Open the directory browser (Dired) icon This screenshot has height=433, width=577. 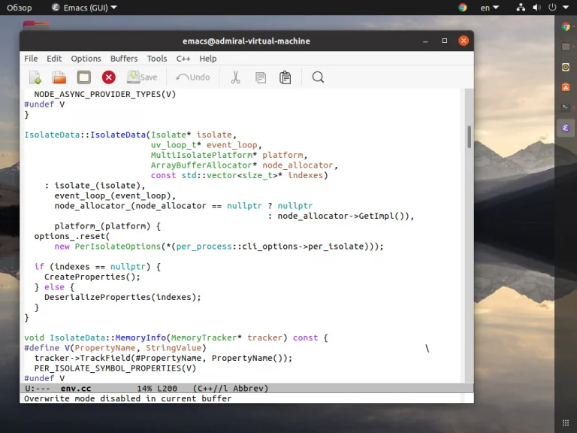pos(83,77)
